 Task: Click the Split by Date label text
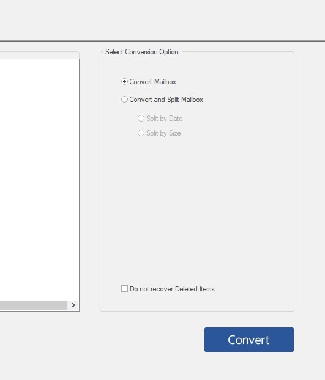164,119
